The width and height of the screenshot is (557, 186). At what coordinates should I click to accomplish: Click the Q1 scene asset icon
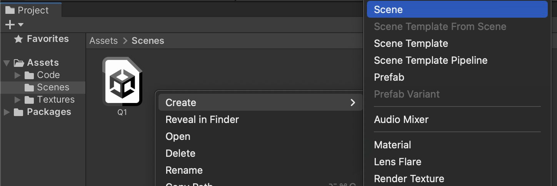tap(122, 82)
